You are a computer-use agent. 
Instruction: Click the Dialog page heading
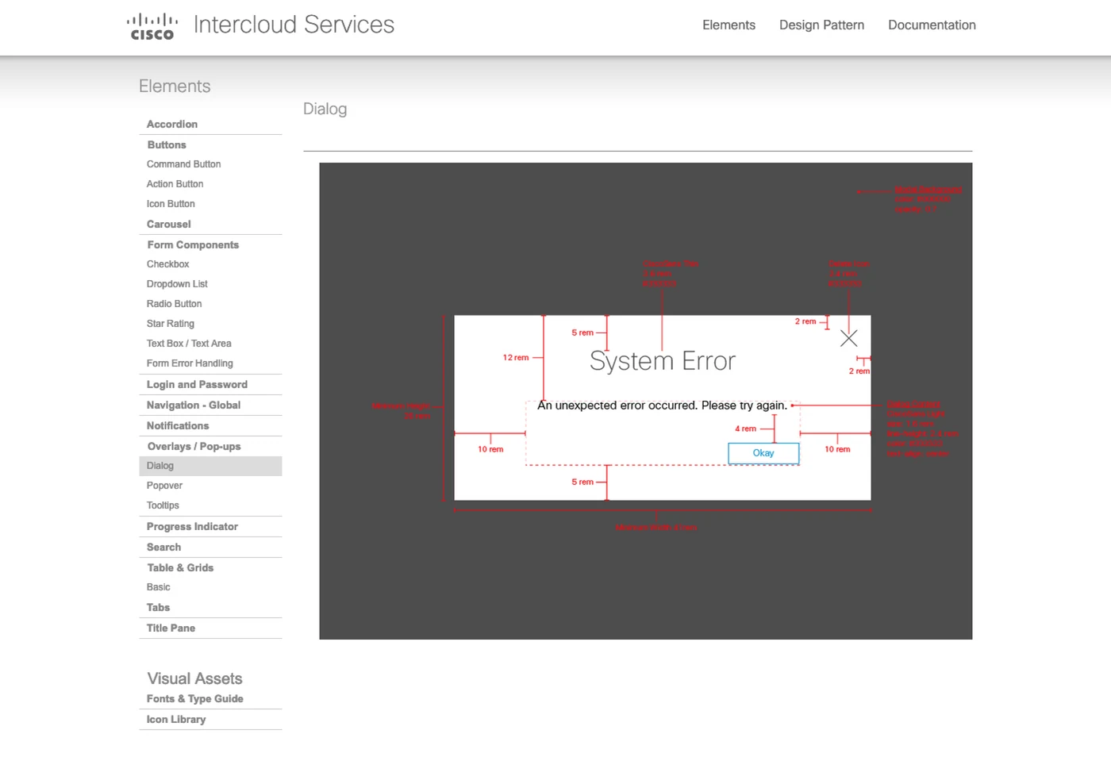(325, 109)
